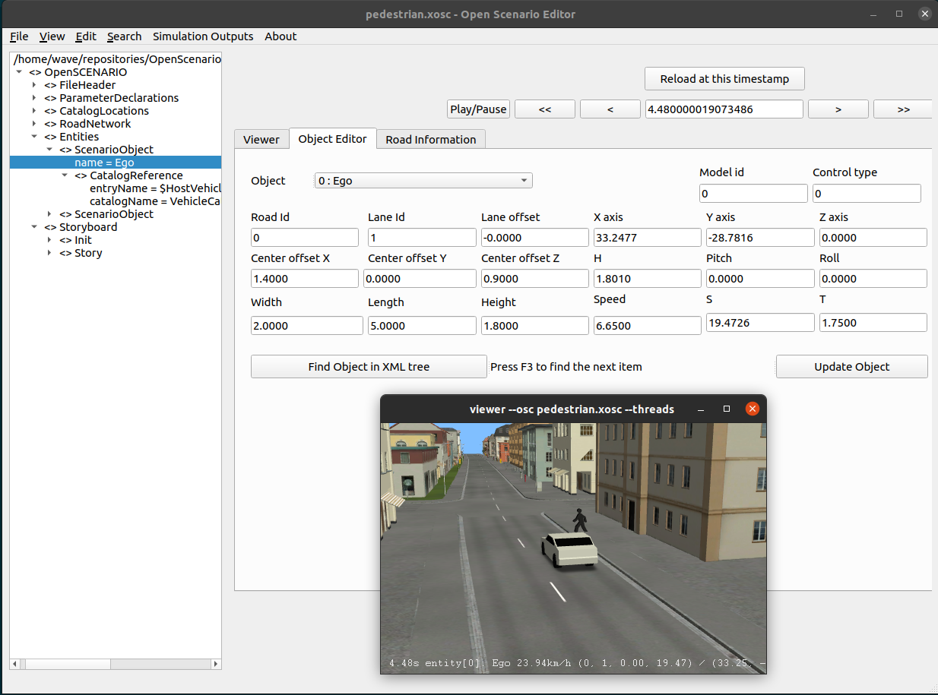Close the viewer window with red X
This screenshot has height=695, width=938.
pyautogui.click(x=752, y=409)
